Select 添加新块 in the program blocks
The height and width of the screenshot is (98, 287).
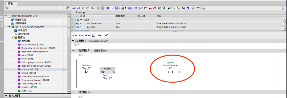click(26, 41)
